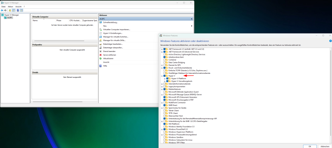Screen dimensions: 332x148
Task: Uncheck the VM-Plattform checkbox
Action: 164,124
